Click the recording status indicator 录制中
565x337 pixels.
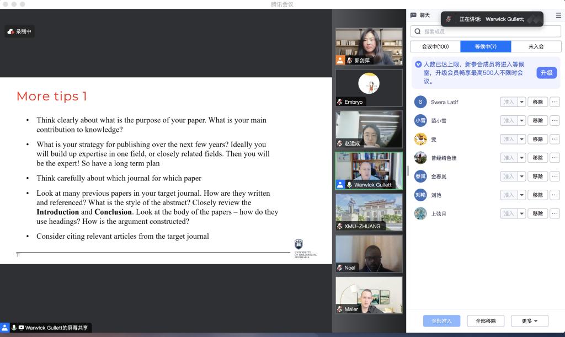(x=19, y=32)
